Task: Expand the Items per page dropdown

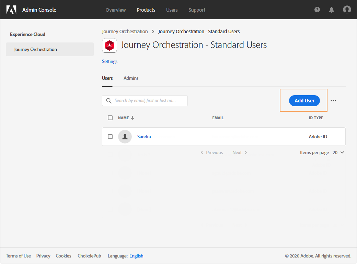Action: click(x=338, y=153)
